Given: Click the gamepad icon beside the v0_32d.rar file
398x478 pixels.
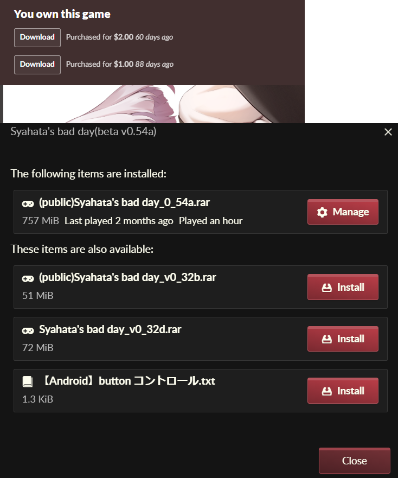Looking at the screenshot, I should 28,330.
